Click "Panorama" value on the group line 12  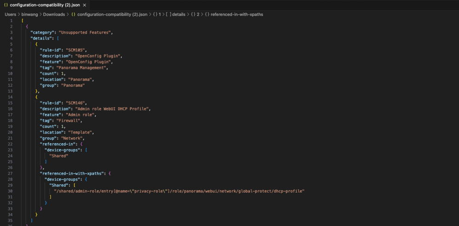coord(73,85)
